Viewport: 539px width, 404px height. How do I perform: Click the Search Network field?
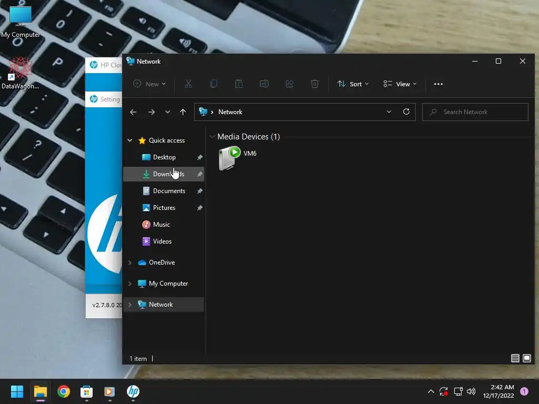(475, 112)
